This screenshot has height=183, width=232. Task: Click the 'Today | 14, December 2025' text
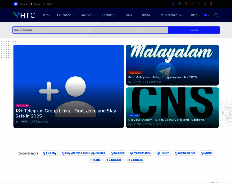pos(36,4)
